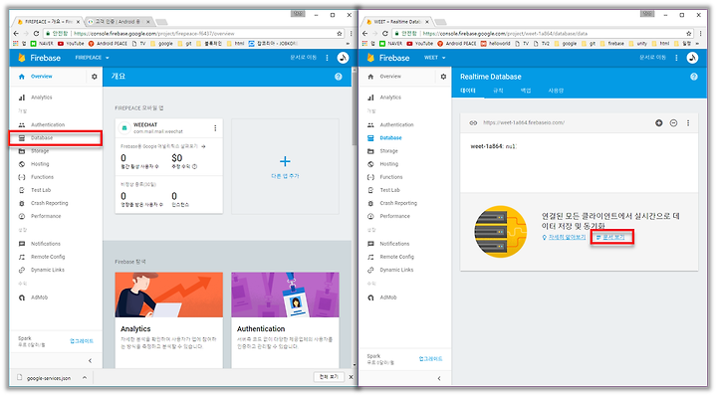This screenshot has width=717, height=396.
Task: Click show-all button in downloads bar
Action: coord(329,377)
